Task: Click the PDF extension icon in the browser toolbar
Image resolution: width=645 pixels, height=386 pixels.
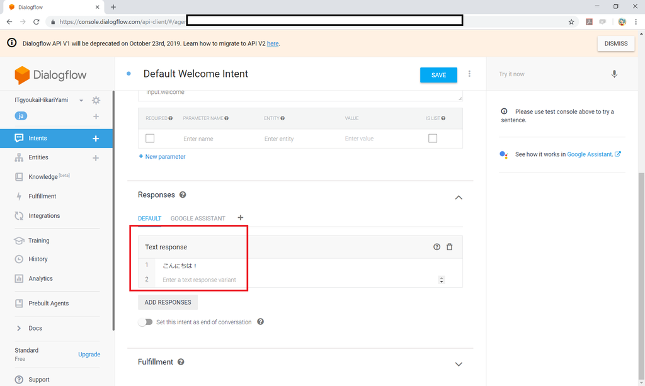Action: (x=589, y=22)
